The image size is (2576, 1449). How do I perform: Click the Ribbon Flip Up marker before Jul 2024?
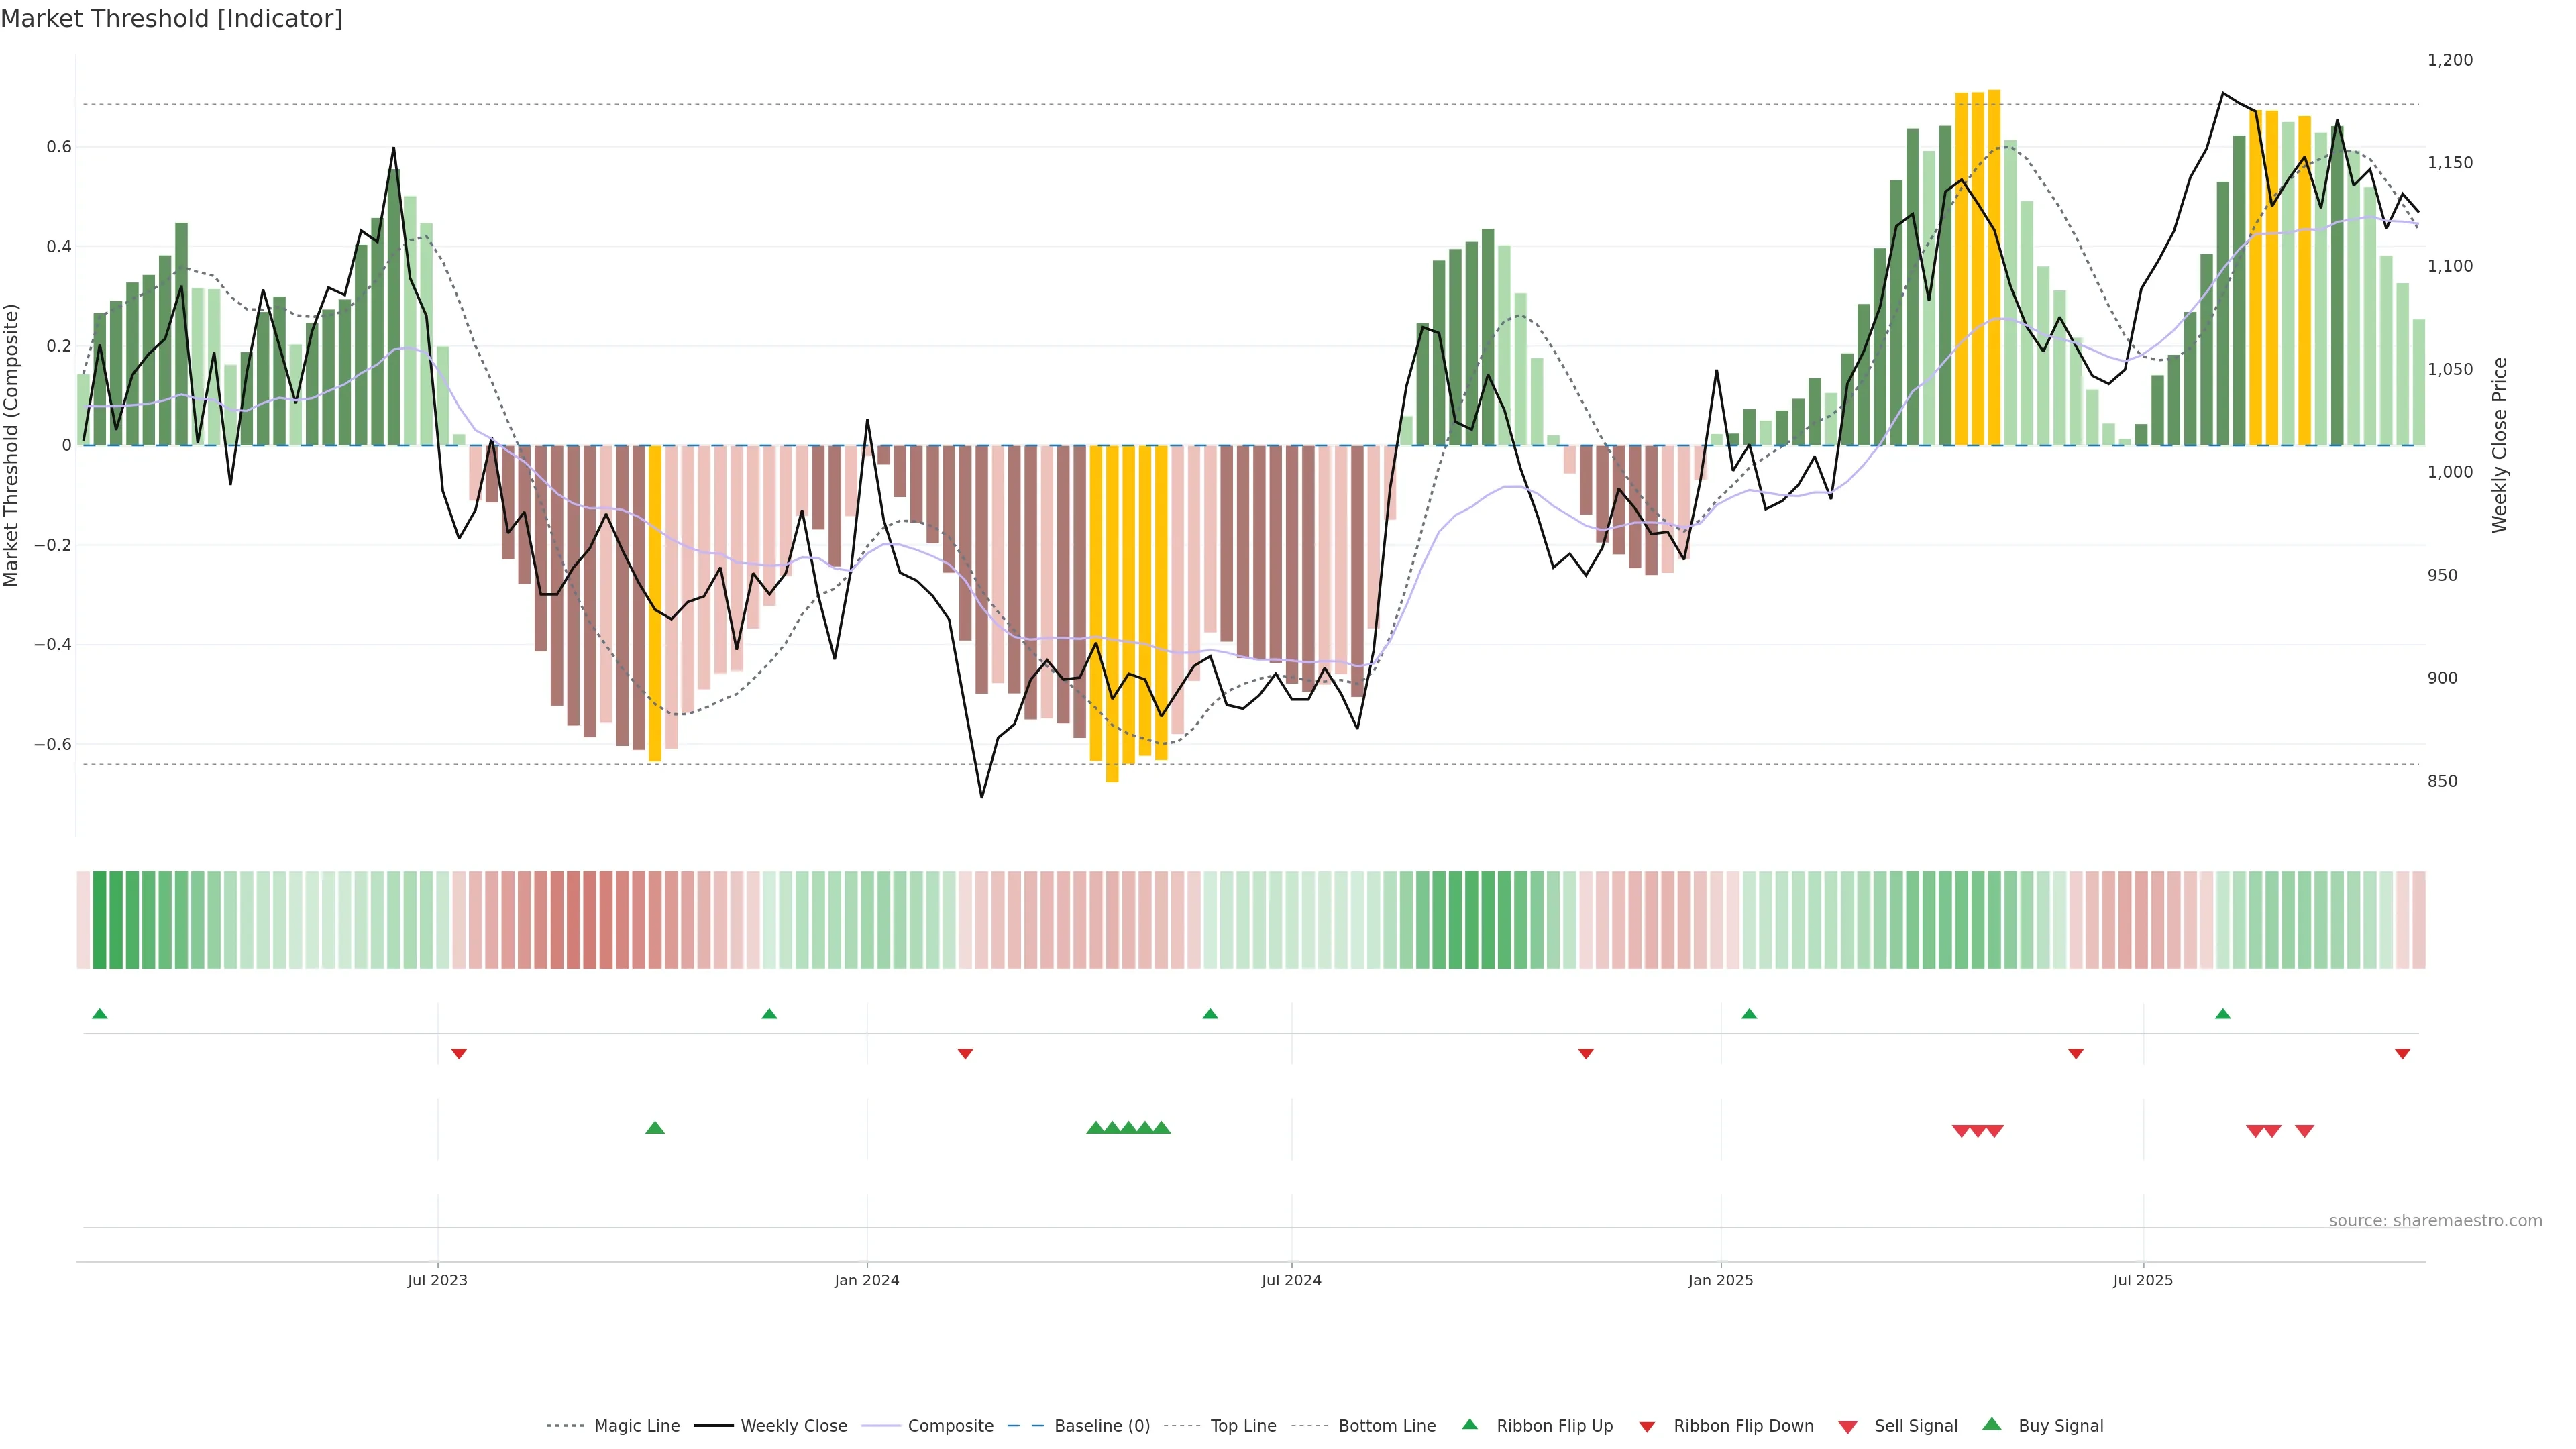pos(1210,1014)
